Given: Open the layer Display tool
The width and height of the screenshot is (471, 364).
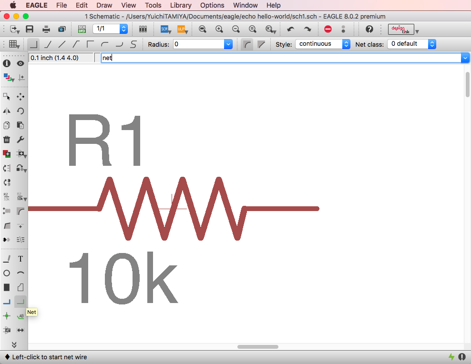Looking at the screenshot, I should 7,78.
